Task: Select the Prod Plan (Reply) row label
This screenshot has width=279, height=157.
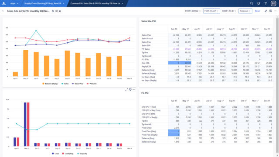Action: [x=150, y=135]
